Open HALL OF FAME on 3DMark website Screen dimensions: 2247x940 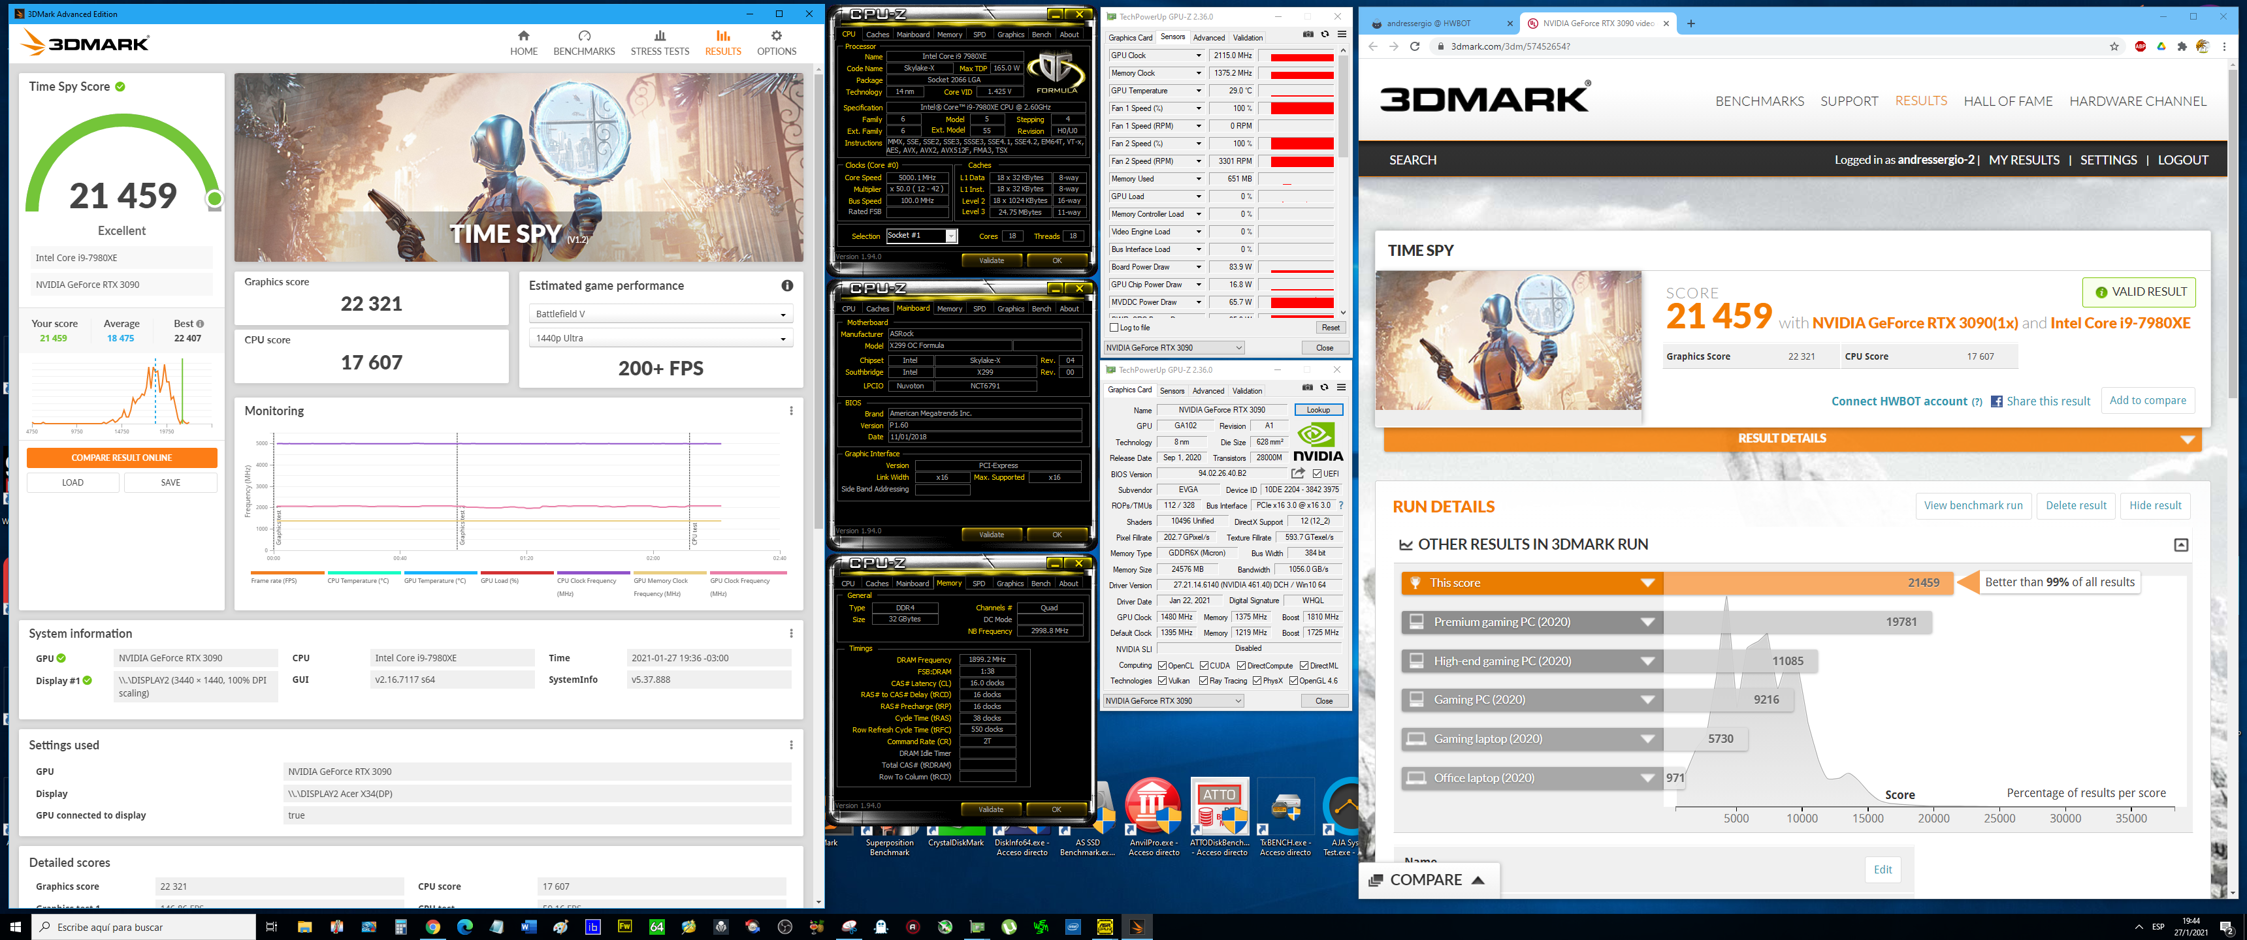2007,101
